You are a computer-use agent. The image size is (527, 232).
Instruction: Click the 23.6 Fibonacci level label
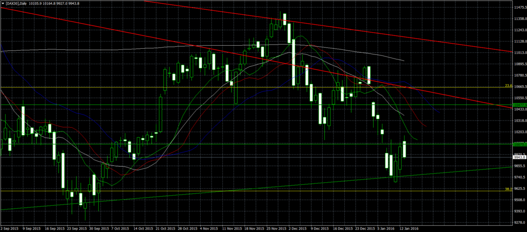[x=508, y=86]
